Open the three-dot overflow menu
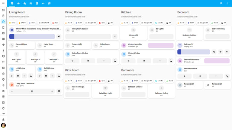232x130 pixels. point(227,3)
